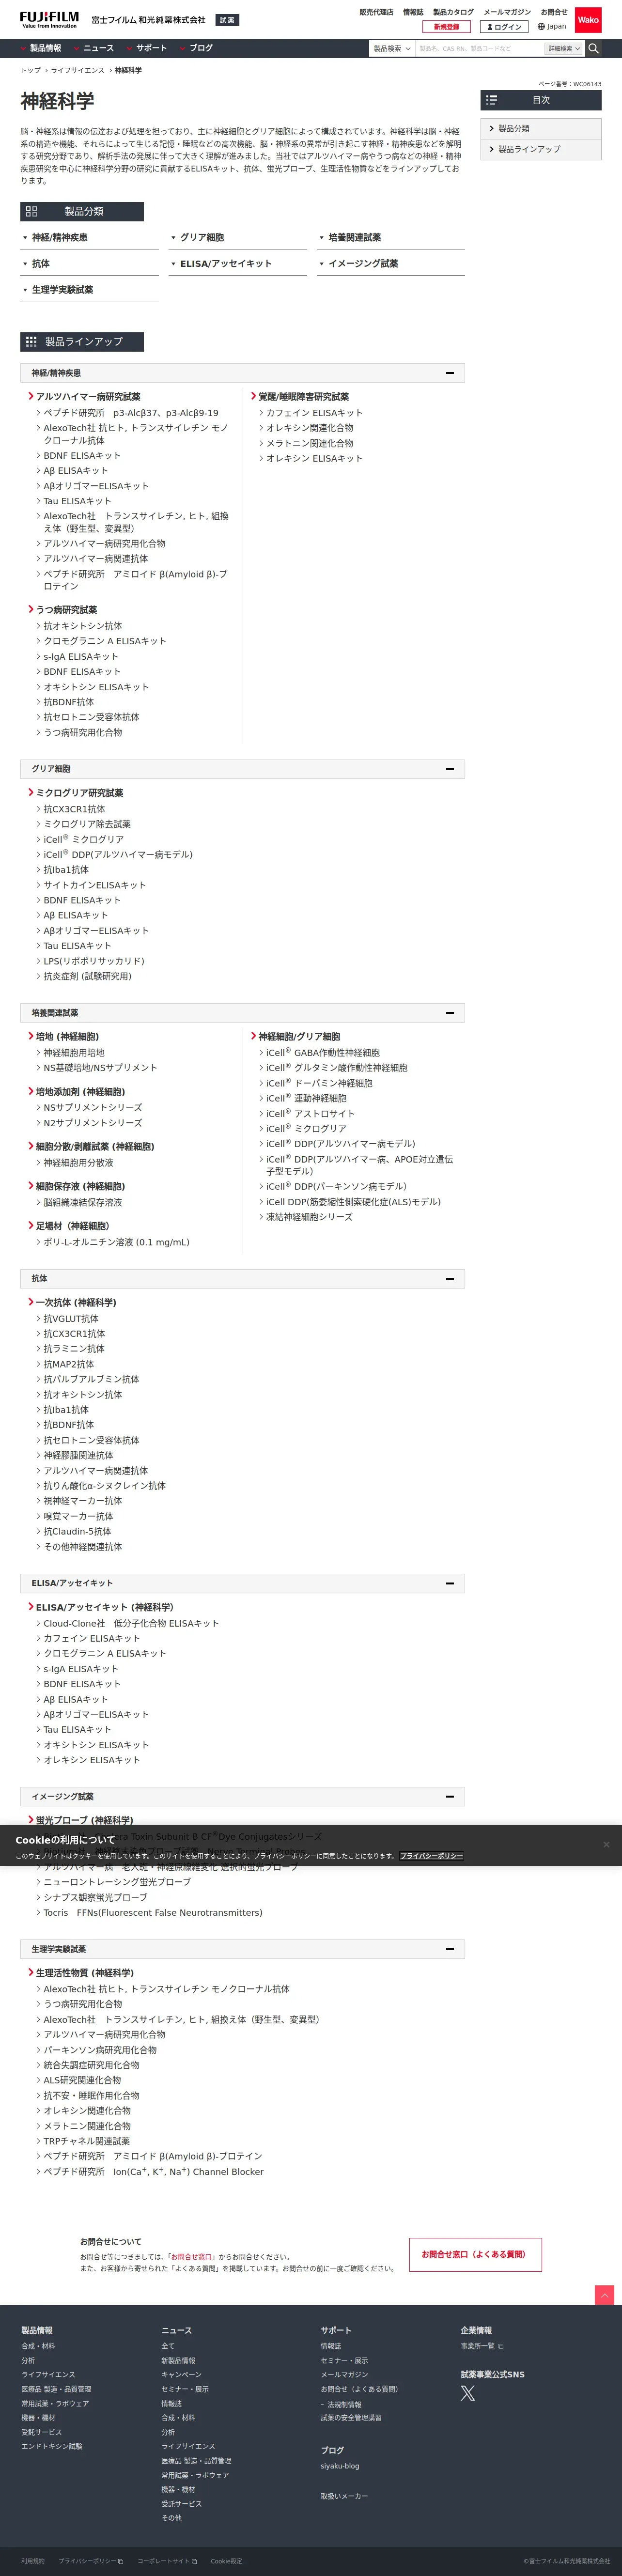
Task: Open the ブログ navigation menu
Action: pyautogui.click(x=197, y=48)
